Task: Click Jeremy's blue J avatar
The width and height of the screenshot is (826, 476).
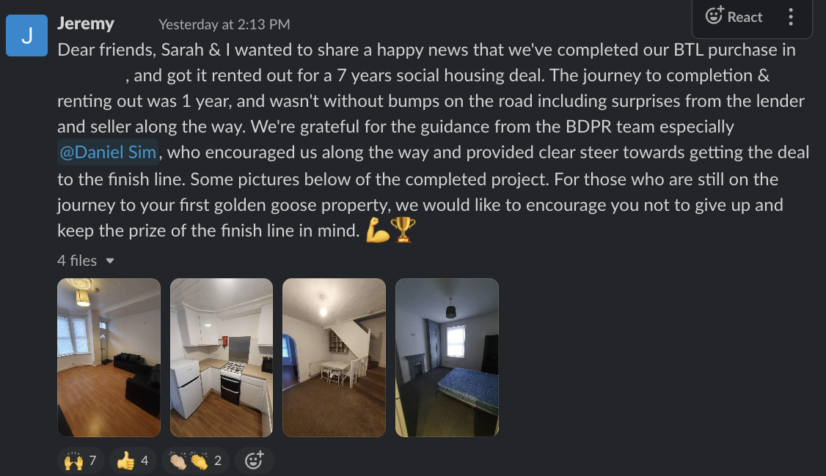Action: point(27,35)
